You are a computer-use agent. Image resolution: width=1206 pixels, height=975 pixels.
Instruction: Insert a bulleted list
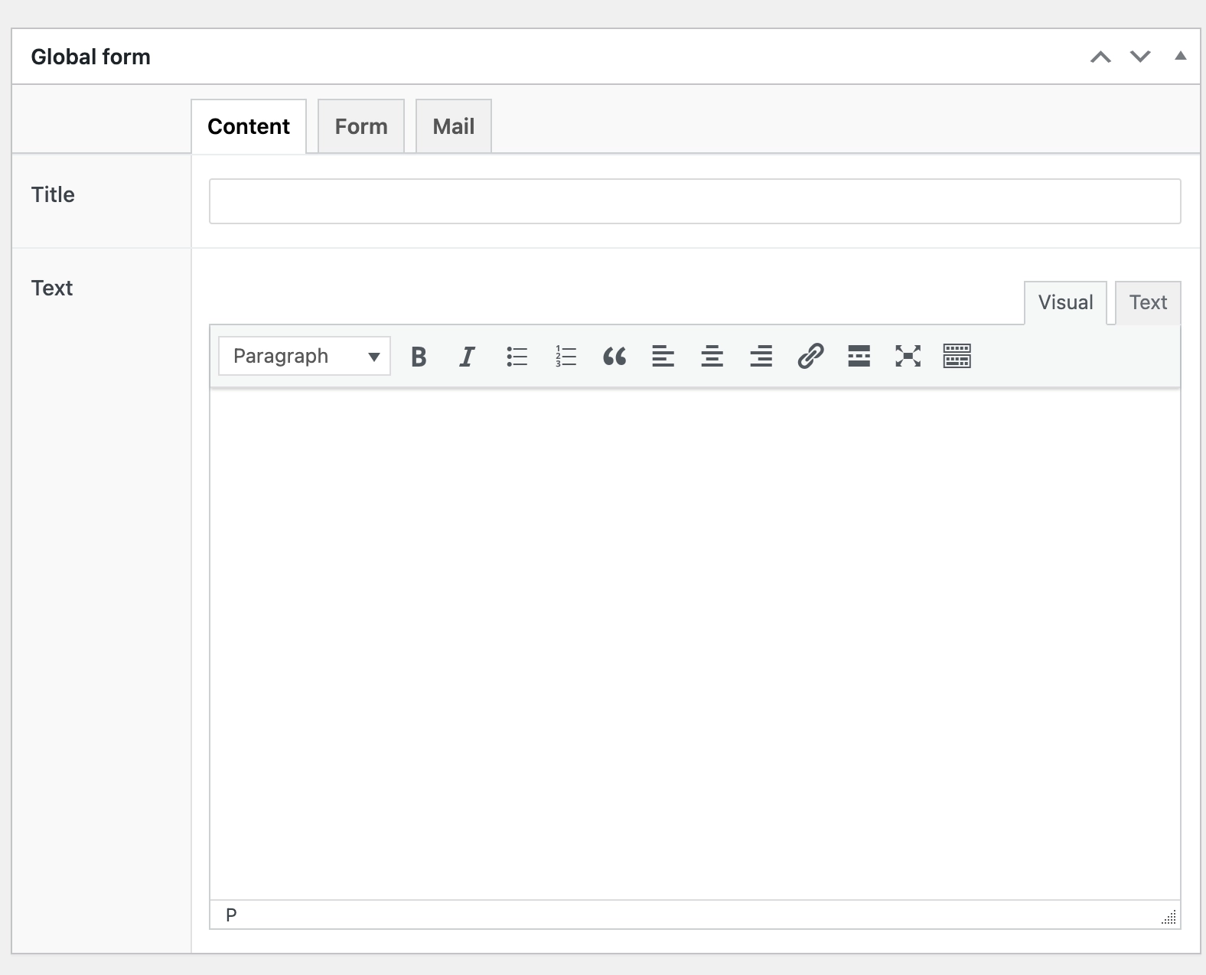pos(517,357)
